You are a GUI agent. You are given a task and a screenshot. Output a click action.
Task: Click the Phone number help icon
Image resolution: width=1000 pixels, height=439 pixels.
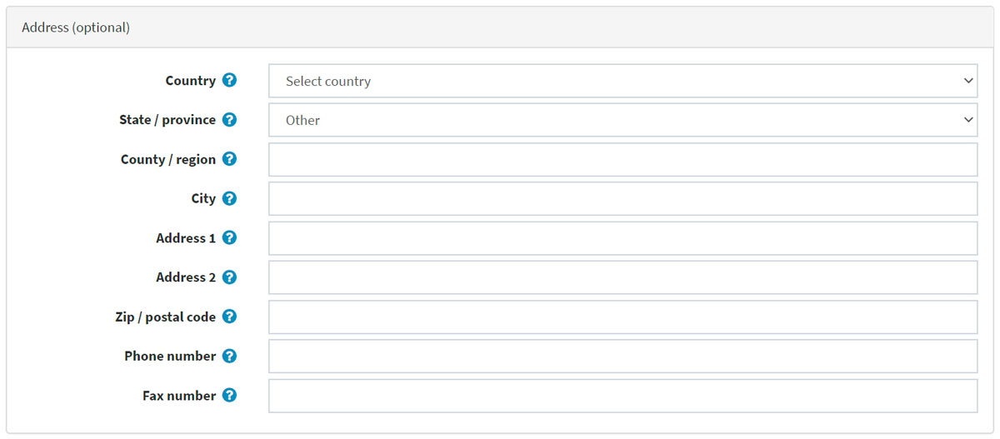230,356
